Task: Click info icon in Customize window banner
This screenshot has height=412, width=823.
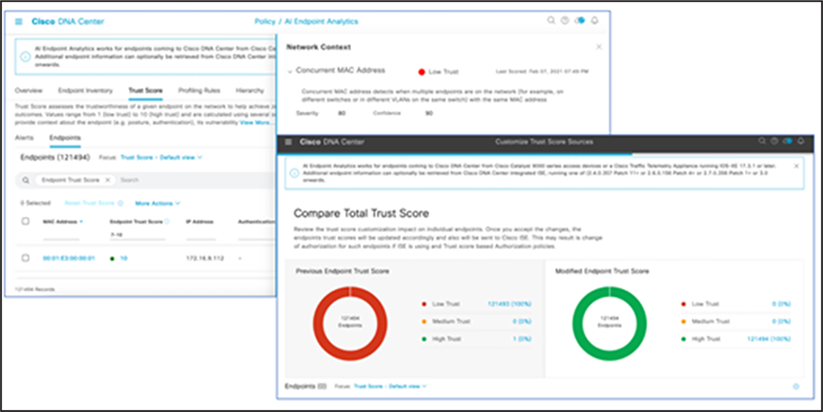Action: pos(294,173)
